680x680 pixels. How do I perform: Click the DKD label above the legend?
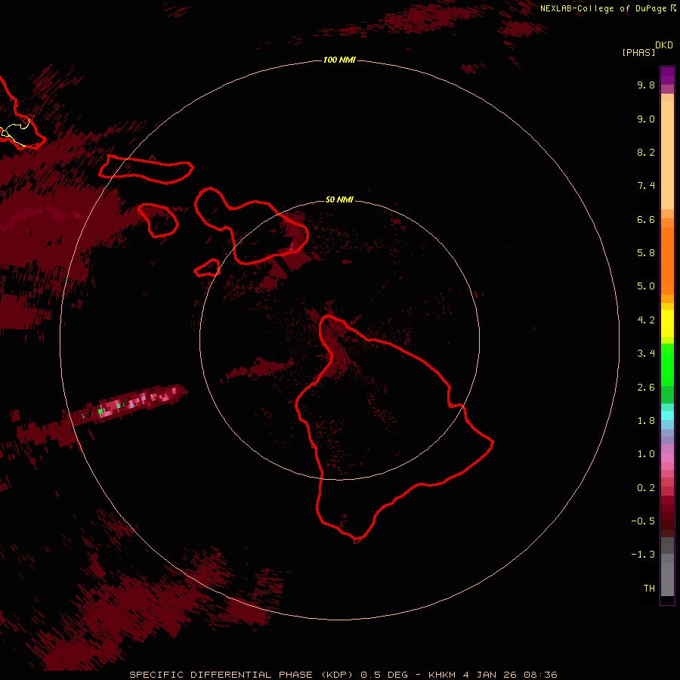(x=664, y=45)
